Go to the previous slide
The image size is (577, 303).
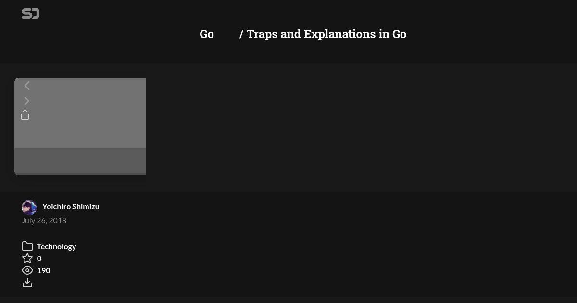point(27,86)
